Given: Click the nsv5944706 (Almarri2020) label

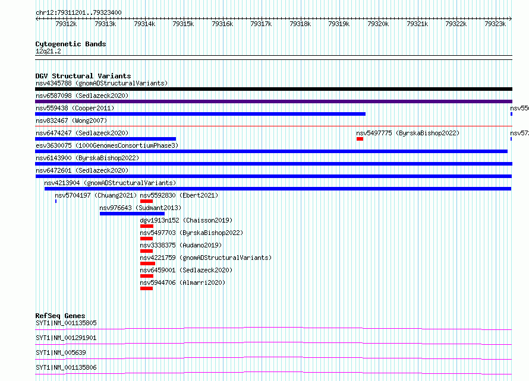Looking at the screenshot, I should click(x=182, y=282).
